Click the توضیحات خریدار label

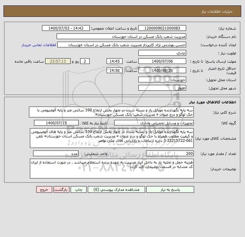click(223, 169)
